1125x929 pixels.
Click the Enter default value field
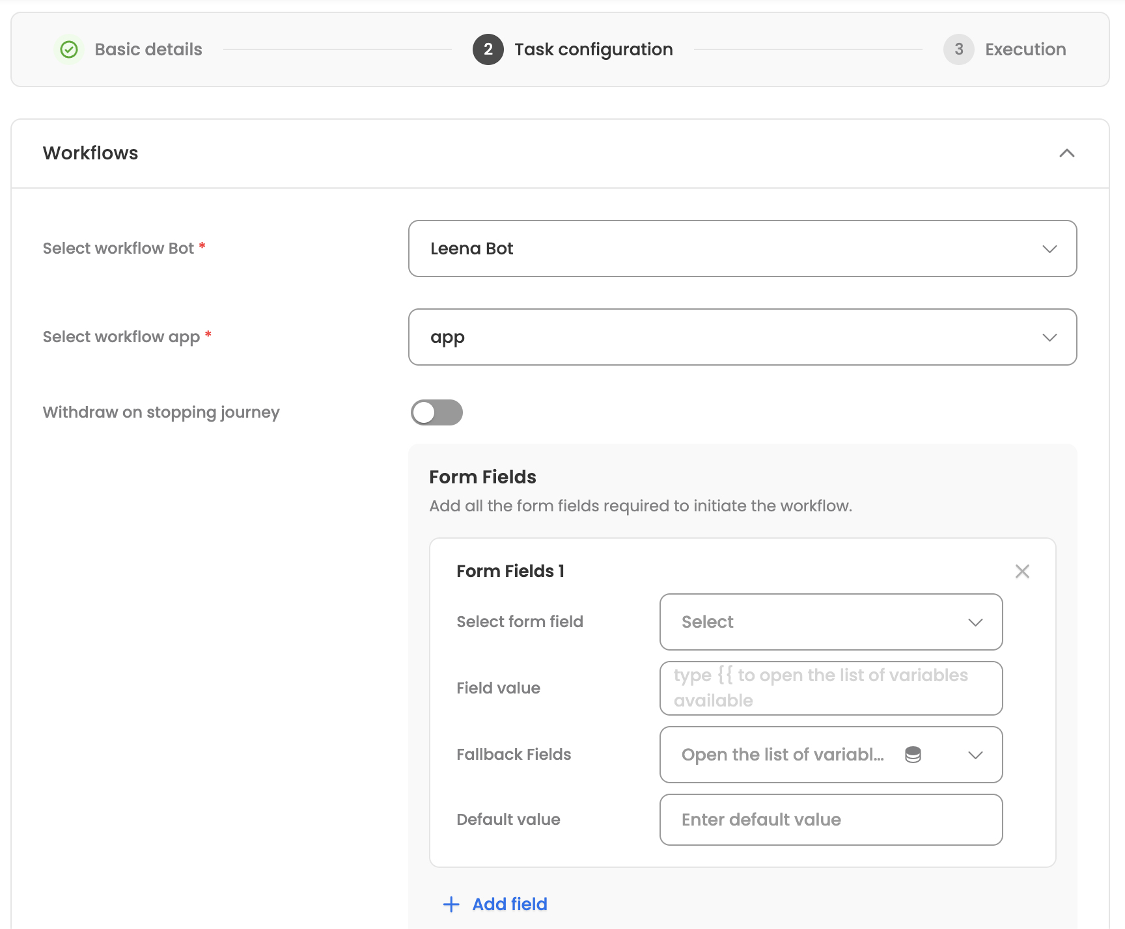pos(831,820)
